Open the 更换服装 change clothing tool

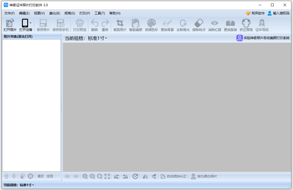[230, 25]
